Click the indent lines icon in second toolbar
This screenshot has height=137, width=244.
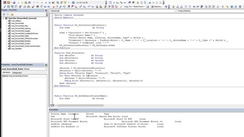point(186,6)
